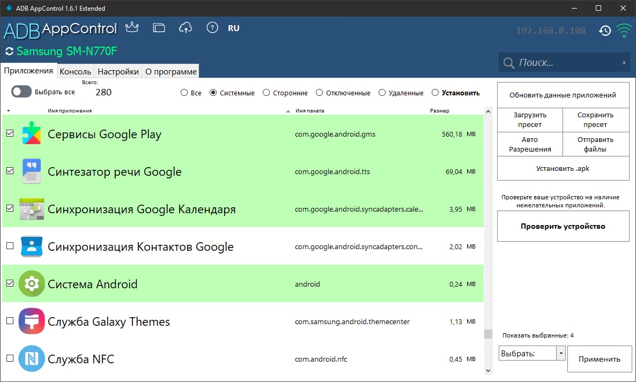Select the Системные radio button
The height and width of the screenshot is (382, 636).
pos(213,93)
